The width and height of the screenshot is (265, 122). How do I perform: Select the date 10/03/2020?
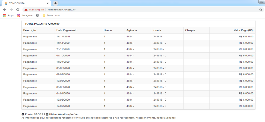(x=63, y=100)
